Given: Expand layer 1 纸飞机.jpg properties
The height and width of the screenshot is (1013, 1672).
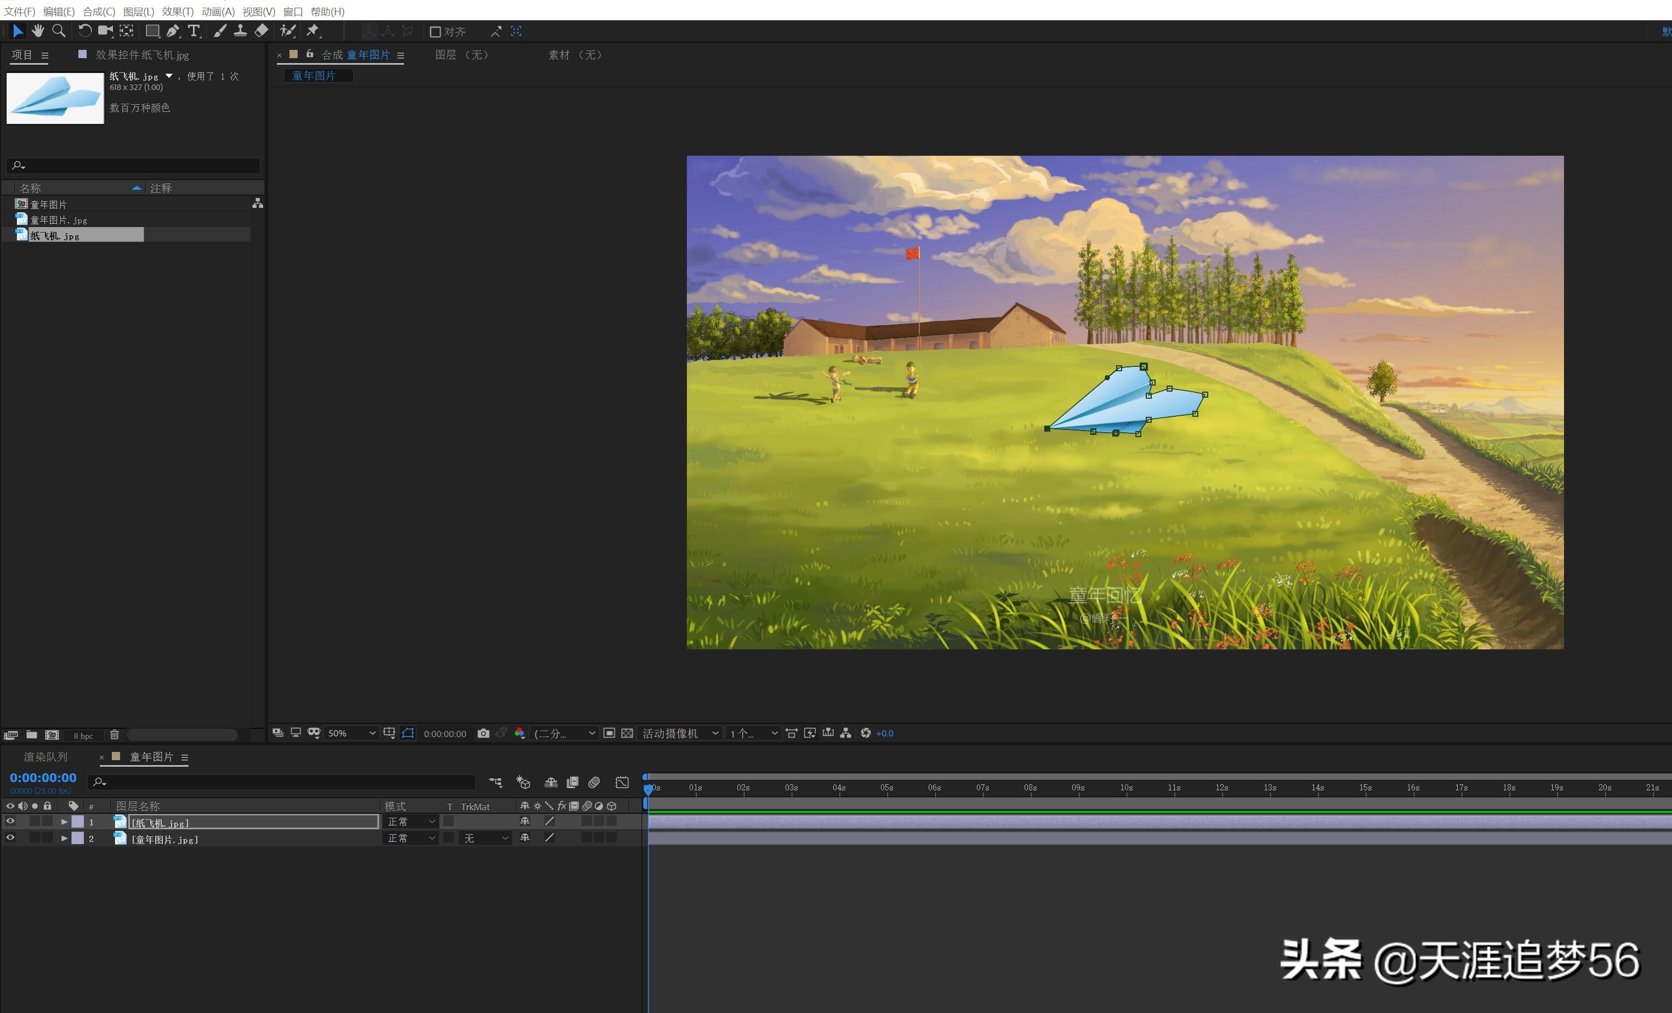Looking at the screenshot, I should click(x=65, y=822).
